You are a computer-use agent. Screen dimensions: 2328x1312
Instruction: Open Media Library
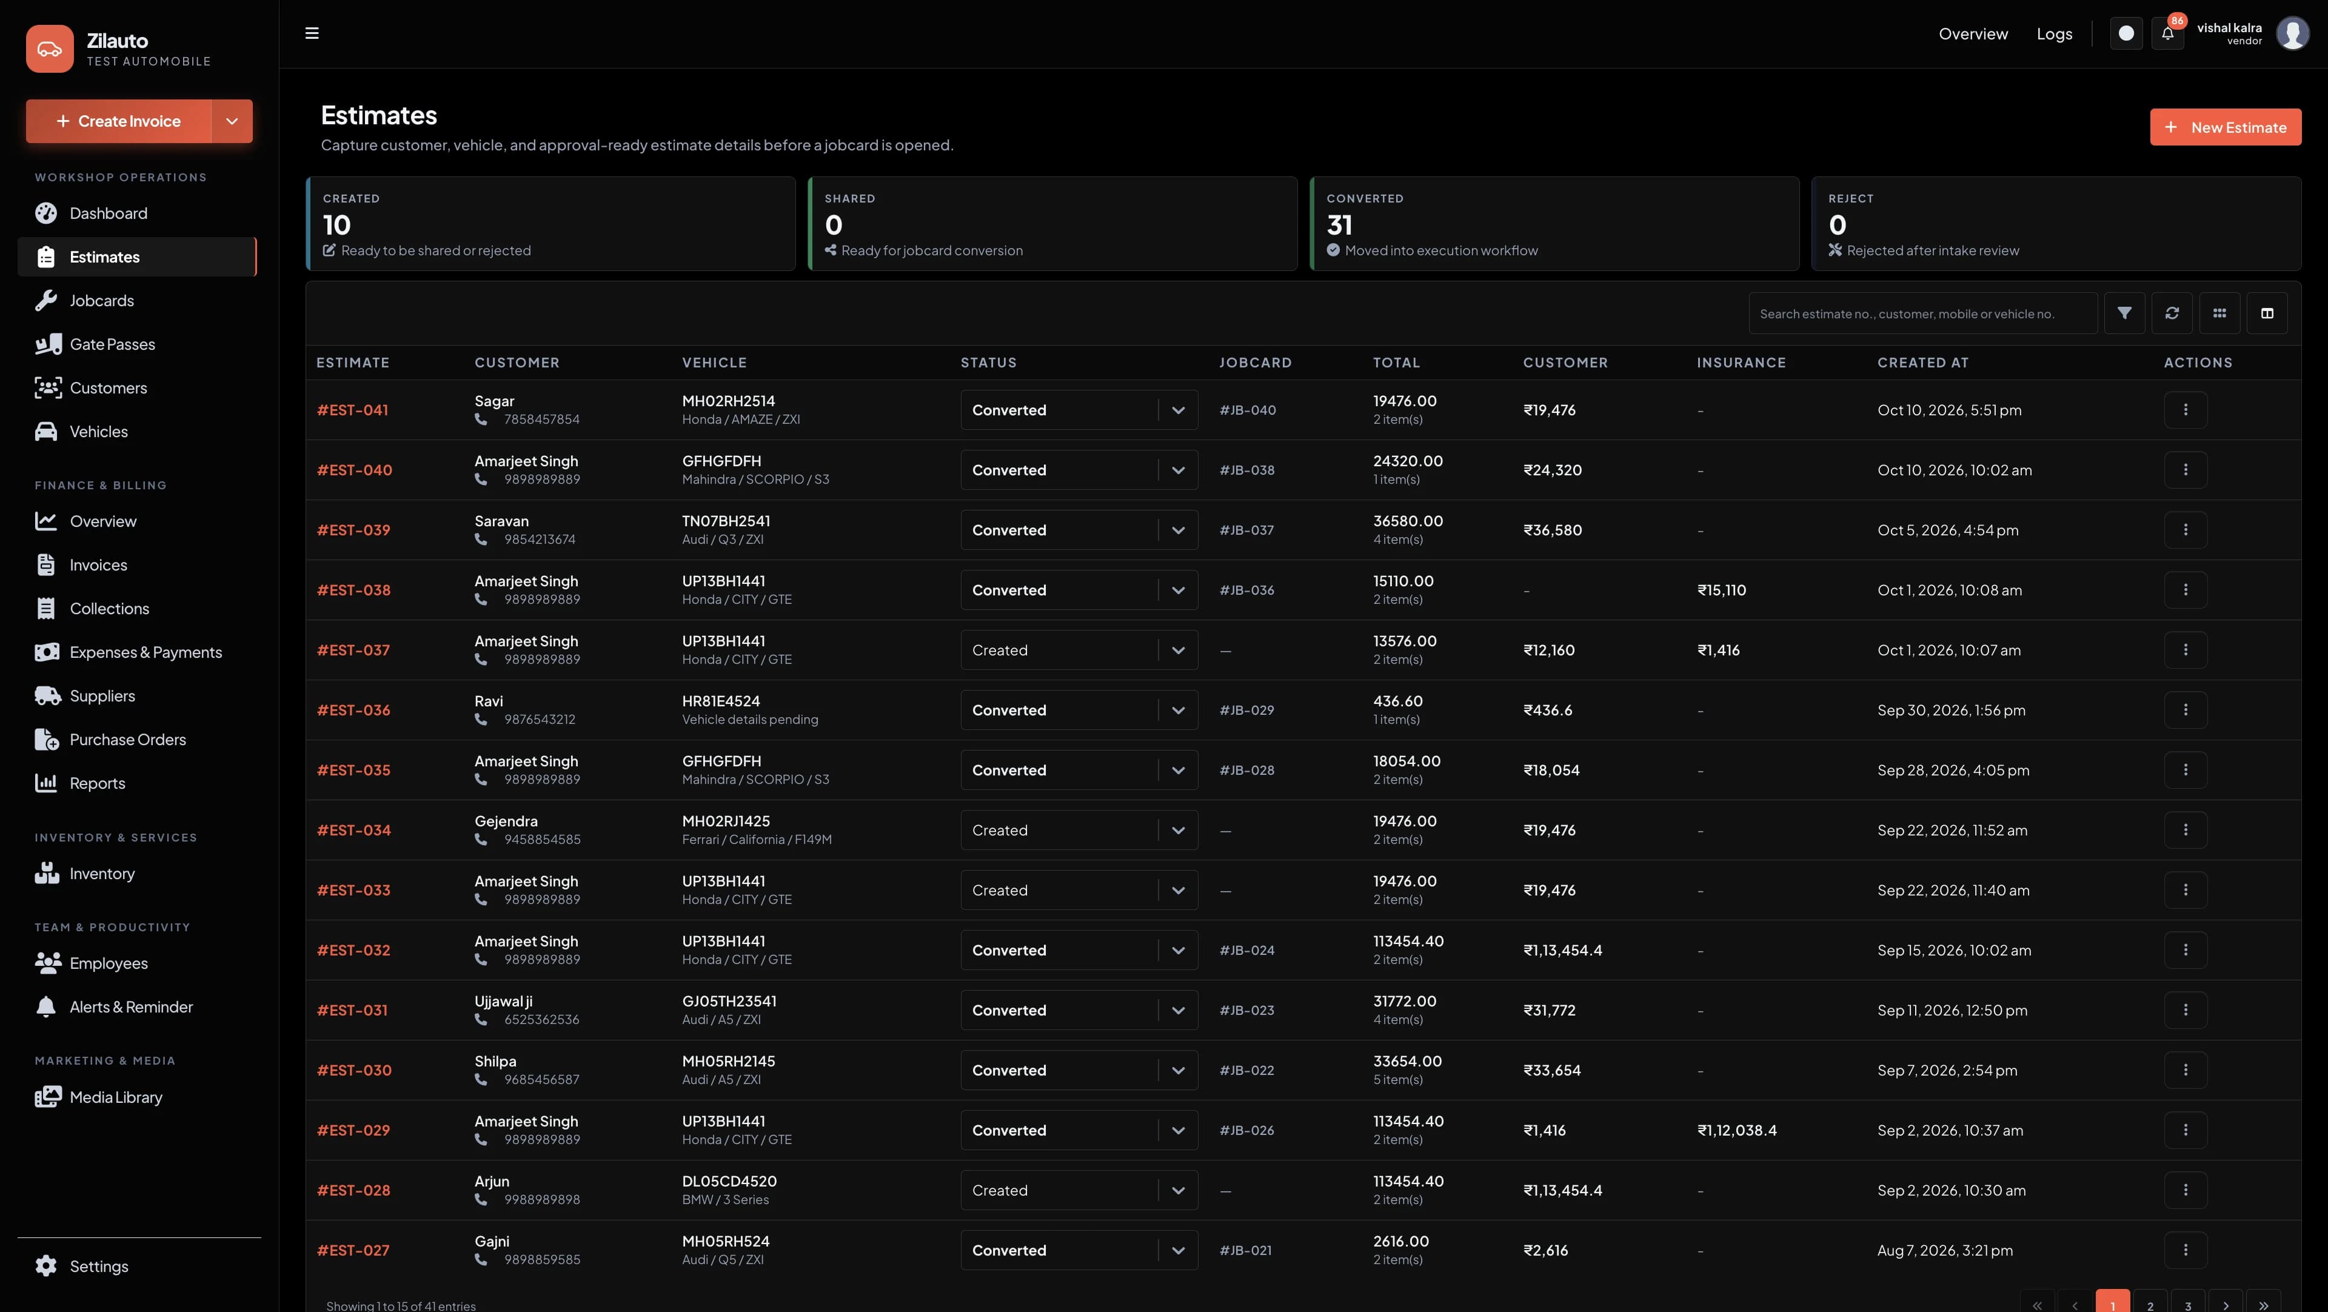click(138, 1097)
